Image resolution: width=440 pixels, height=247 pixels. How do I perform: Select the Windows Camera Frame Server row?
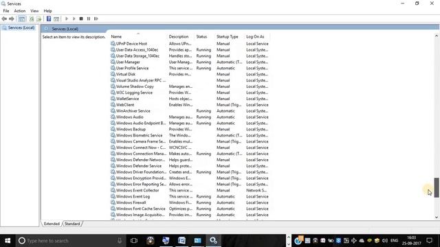coord(190,141)
